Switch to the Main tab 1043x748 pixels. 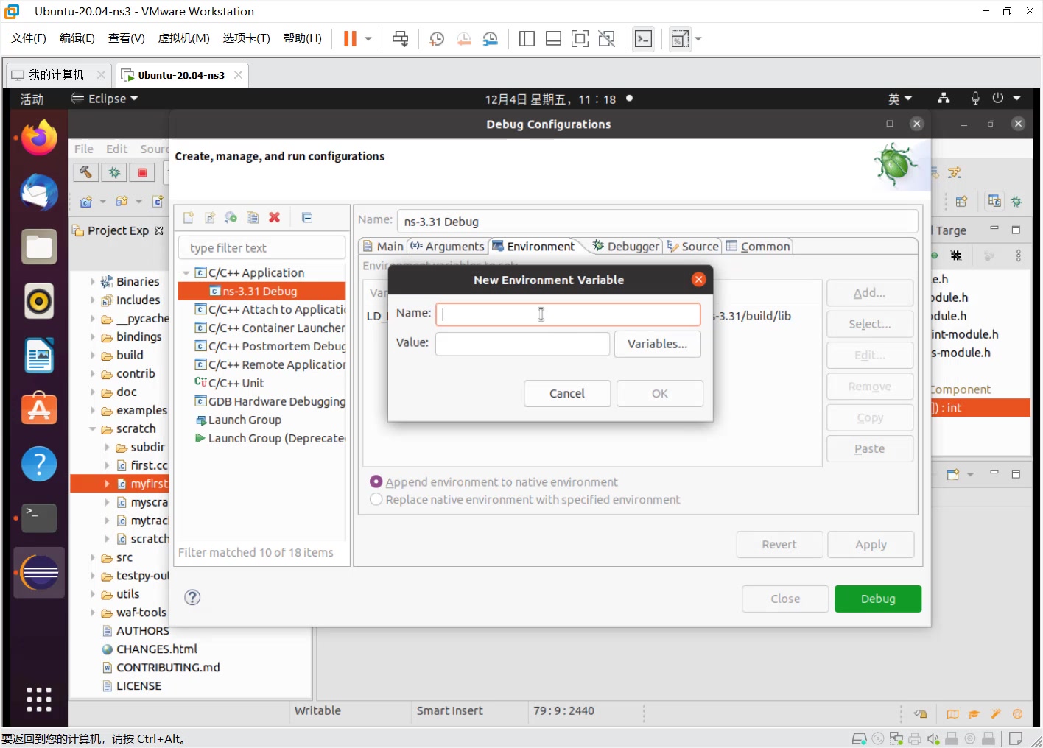click(383, 247)
